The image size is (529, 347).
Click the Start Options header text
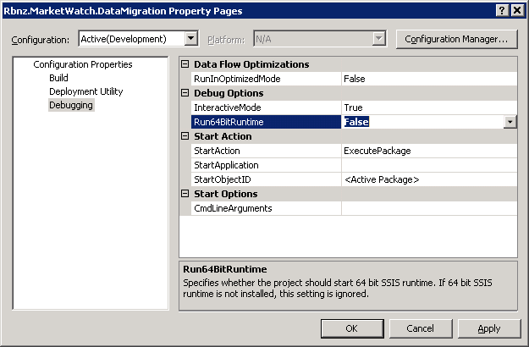point(225,194)
